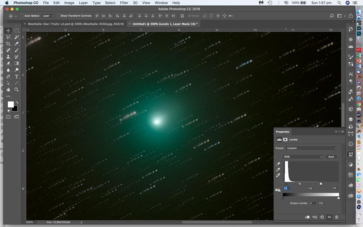Open the Auto-Select Layer dropdown

coord(48,16)
